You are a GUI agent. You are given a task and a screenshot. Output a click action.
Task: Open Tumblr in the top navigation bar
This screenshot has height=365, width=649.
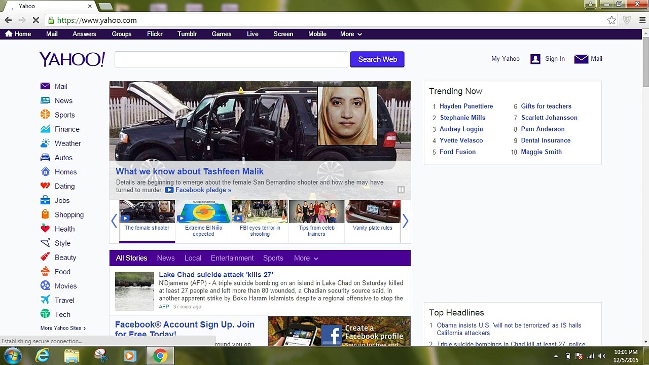pos(187,34)
